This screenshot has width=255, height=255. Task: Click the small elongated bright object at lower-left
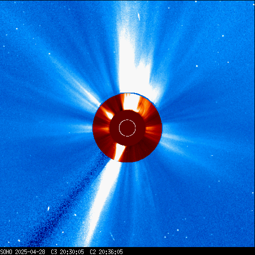coord(49,209)
